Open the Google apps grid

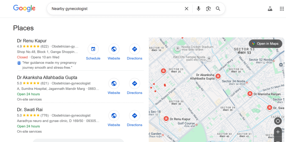pos(282,9)
